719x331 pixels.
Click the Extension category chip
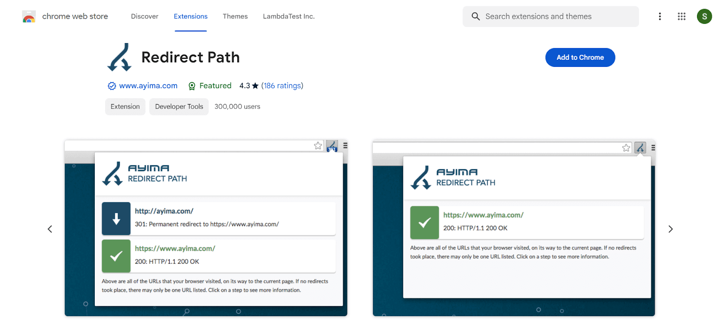(x=125, y=106)
